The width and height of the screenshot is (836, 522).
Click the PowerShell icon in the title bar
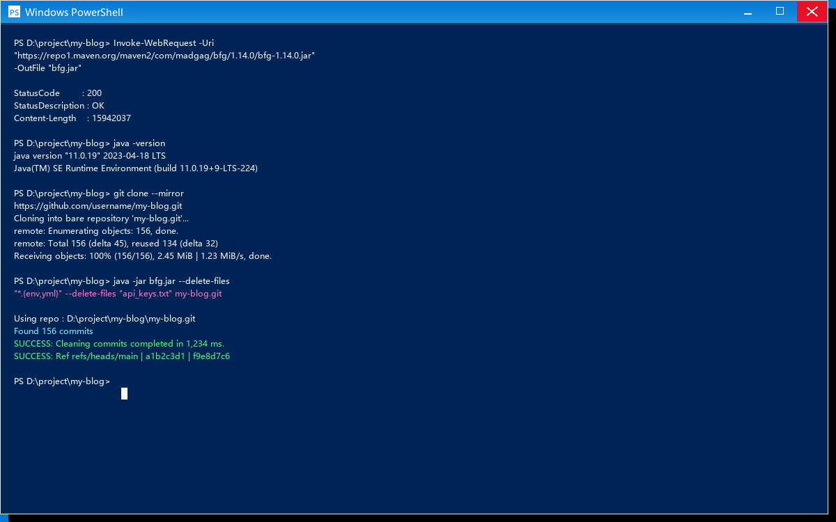pos(14,12)
